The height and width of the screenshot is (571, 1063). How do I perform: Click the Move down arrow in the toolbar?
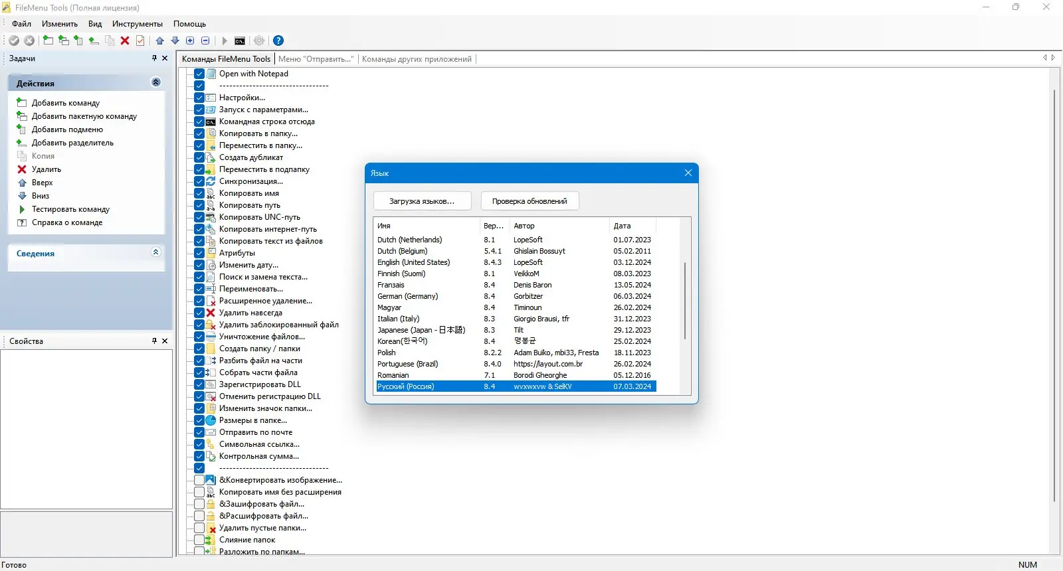tap(175, 41)
